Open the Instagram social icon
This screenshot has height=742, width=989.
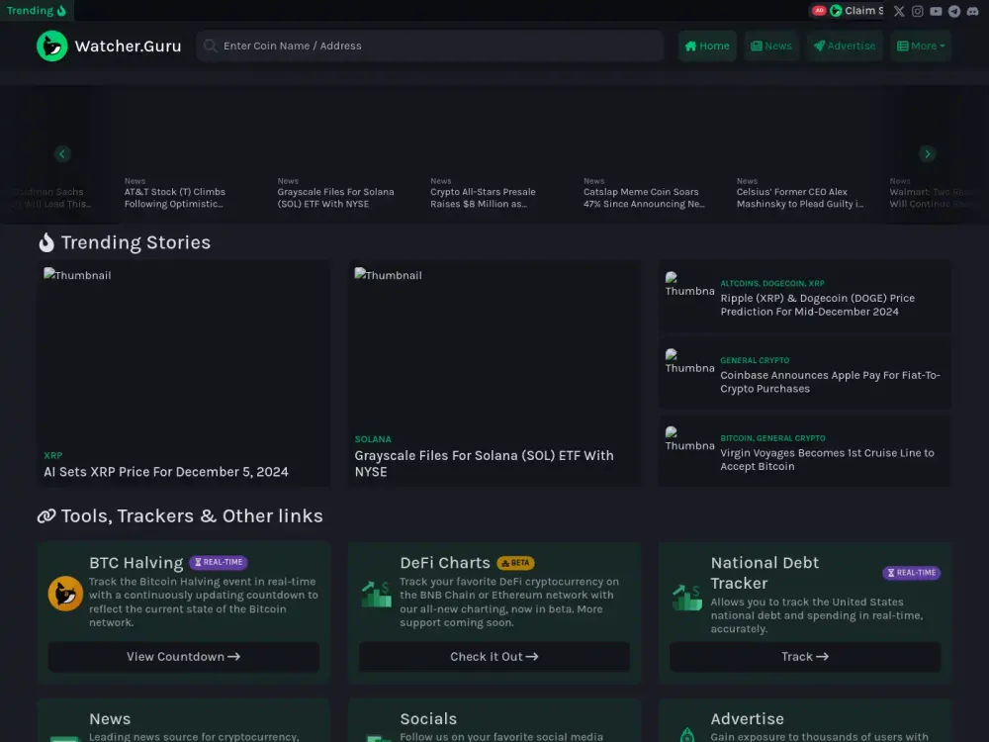pyautogui.click(x=918, y=11)
